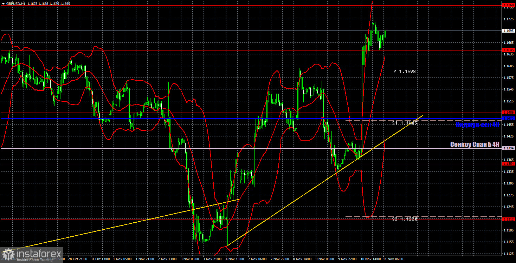Click the 1.1545 price axis value
Screen dimensions: 516x263
(509, 89)
